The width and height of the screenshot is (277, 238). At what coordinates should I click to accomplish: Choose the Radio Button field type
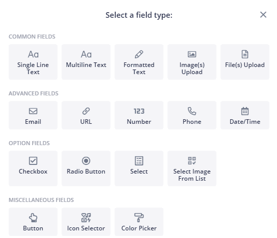pos(86,168)
